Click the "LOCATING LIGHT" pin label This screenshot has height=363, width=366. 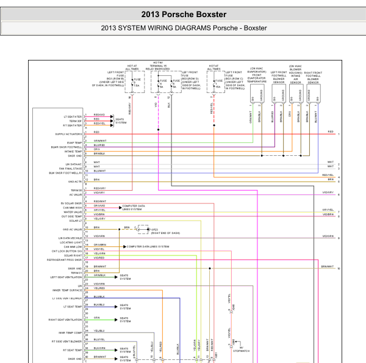[x=71, y=243]
